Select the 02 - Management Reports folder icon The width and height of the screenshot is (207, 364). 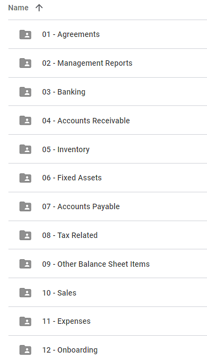pyautogui.click(x=26, y=63)
